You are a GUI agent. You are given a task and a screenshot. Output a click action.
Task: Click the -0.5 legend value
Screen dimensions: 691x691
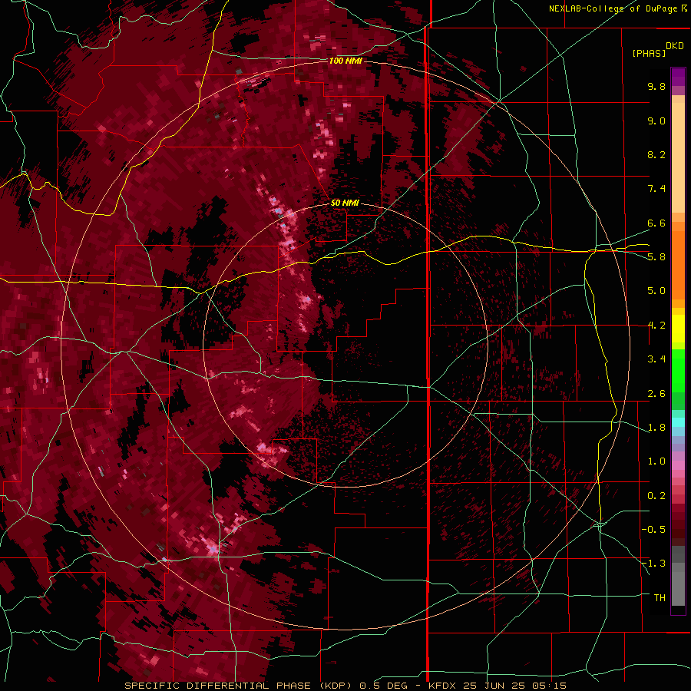coord(654,530)
